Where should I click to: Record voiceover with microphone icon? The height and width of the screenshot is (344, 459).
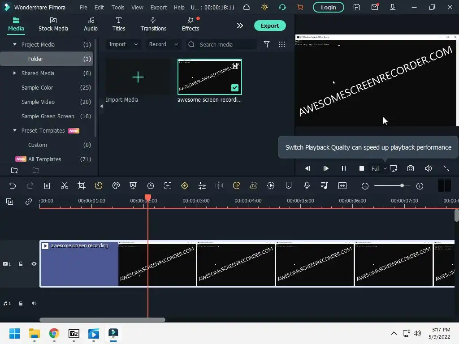coord(307,185)
